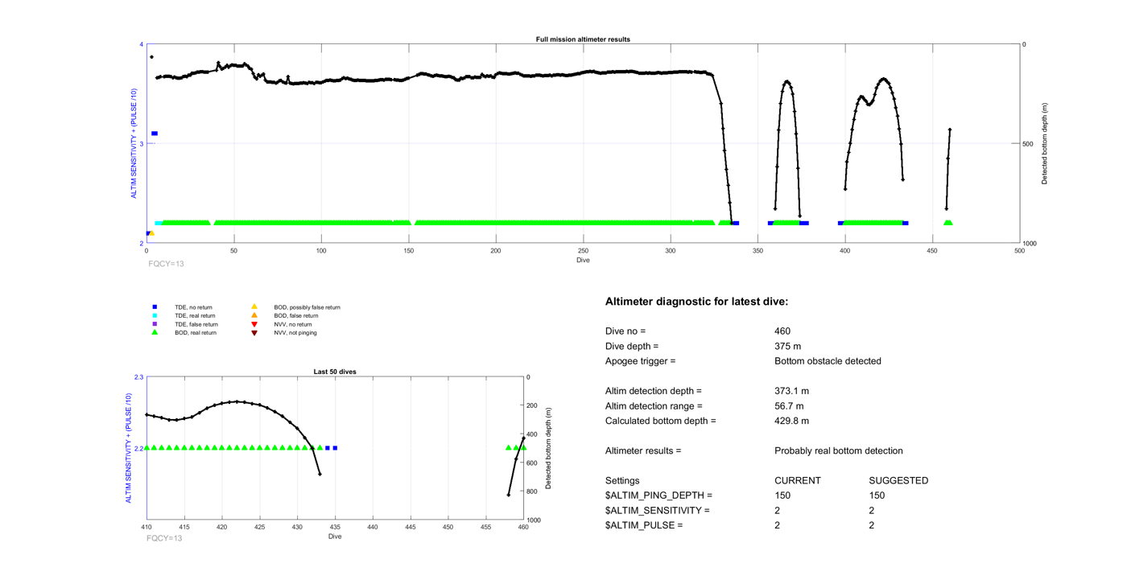
Task: Click the yellow triangle BOD possibly false return legend marker
Action: [254, 306]
